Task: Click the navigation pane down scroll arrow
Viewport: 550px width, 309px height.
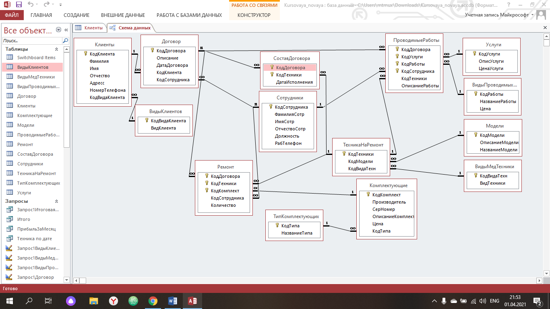Action: click(67, 280)
